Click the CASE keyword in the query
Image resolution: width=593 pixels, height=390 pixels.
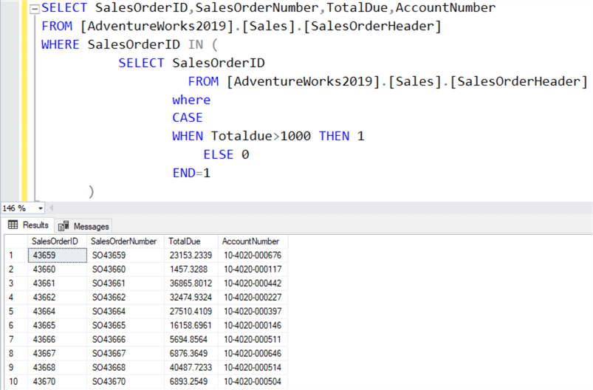(188, 117)
